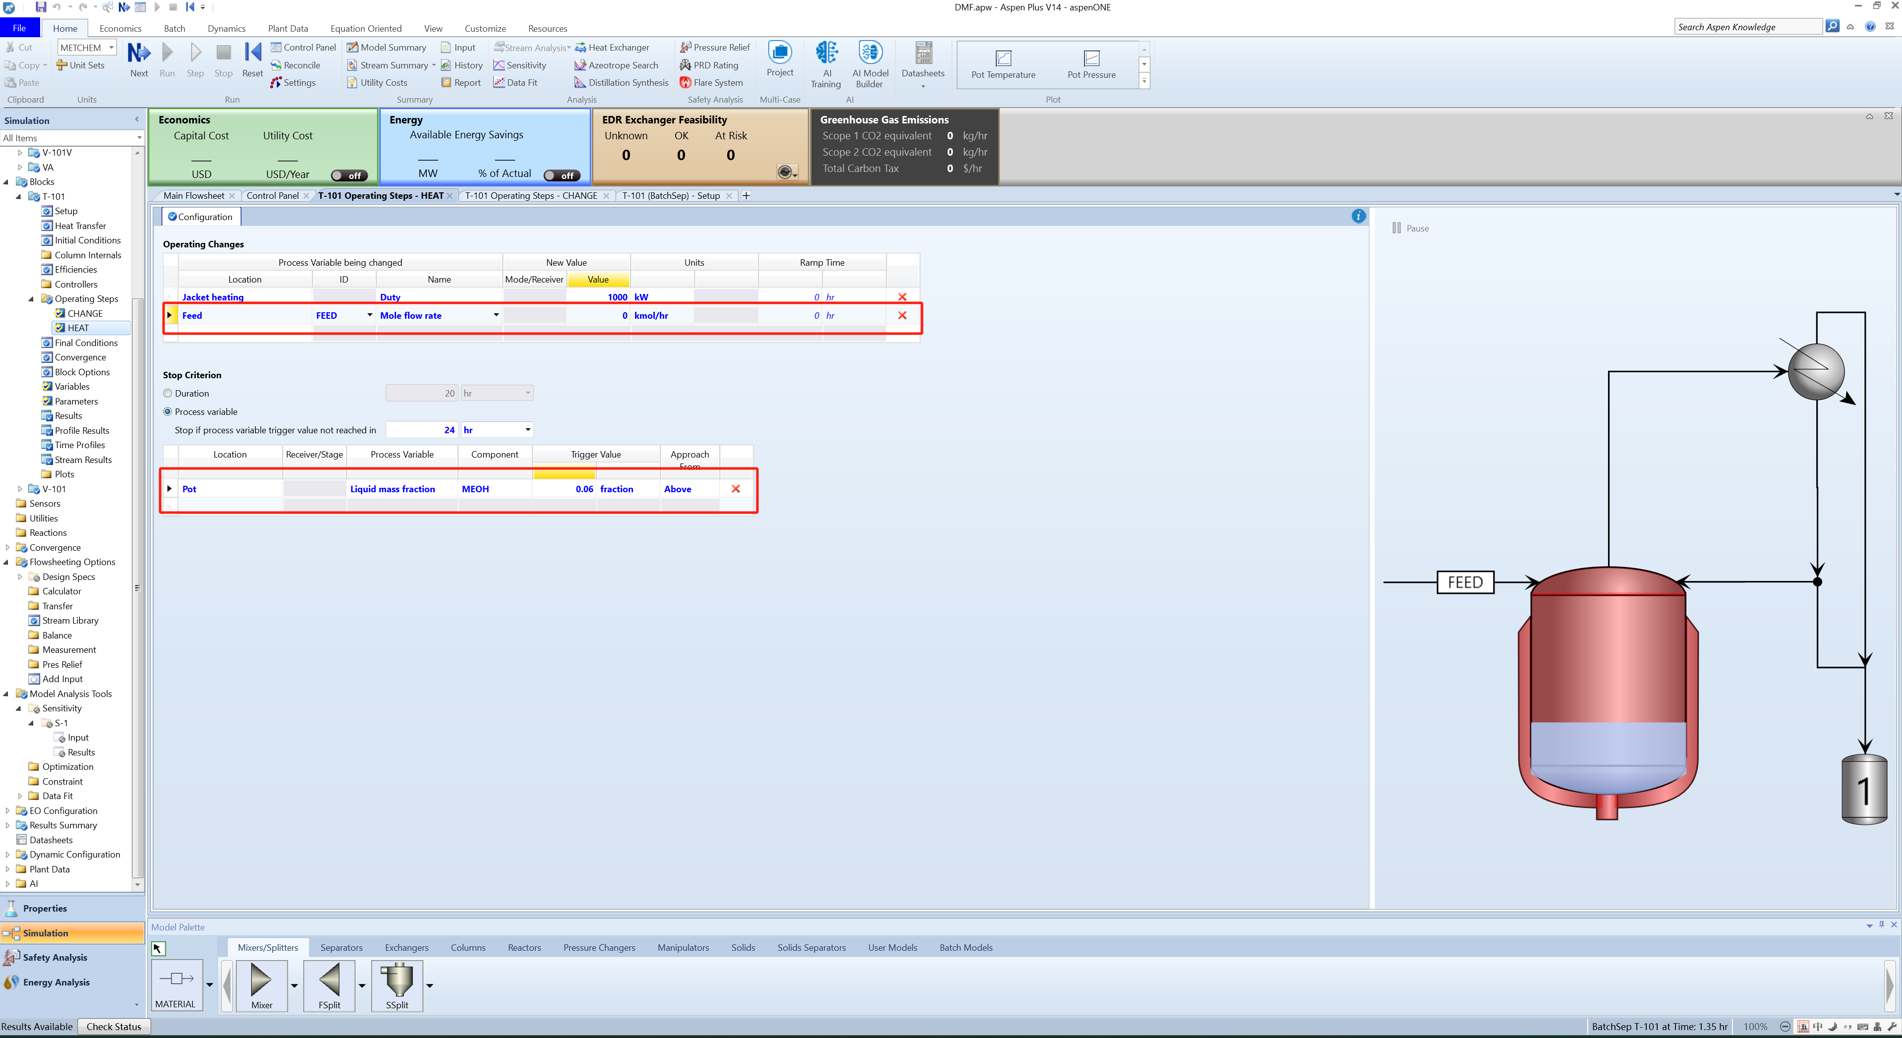Select the PRD Rating tool icon

click(x=685, y=65)
